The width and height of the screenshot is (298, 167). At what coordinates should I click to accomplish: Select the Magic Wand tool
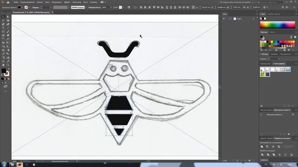tap(3, 20)
